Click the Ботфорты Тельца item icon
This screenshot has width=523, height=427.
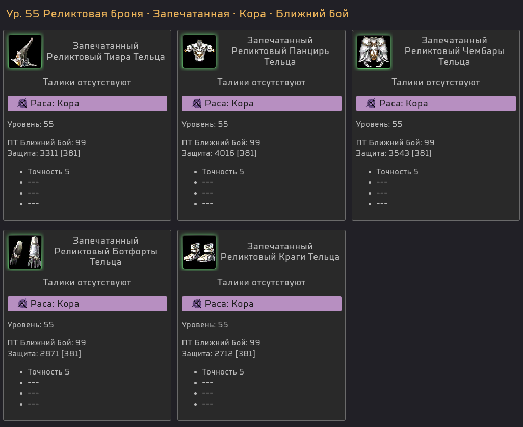point(25,252)
